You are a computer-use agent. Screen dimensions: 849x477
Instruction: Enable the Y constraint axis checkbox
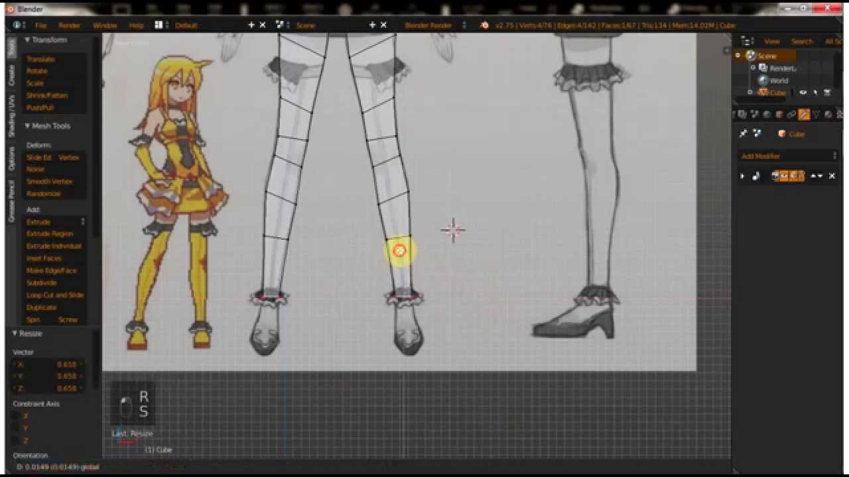(15, 428)
